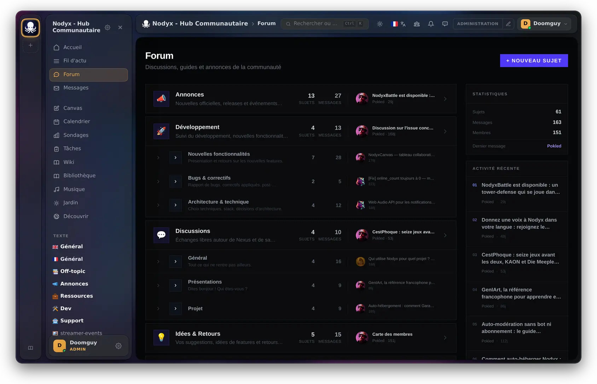
Task: Open recent activity NodyxBattle est disponible
Action: point(517,194)
